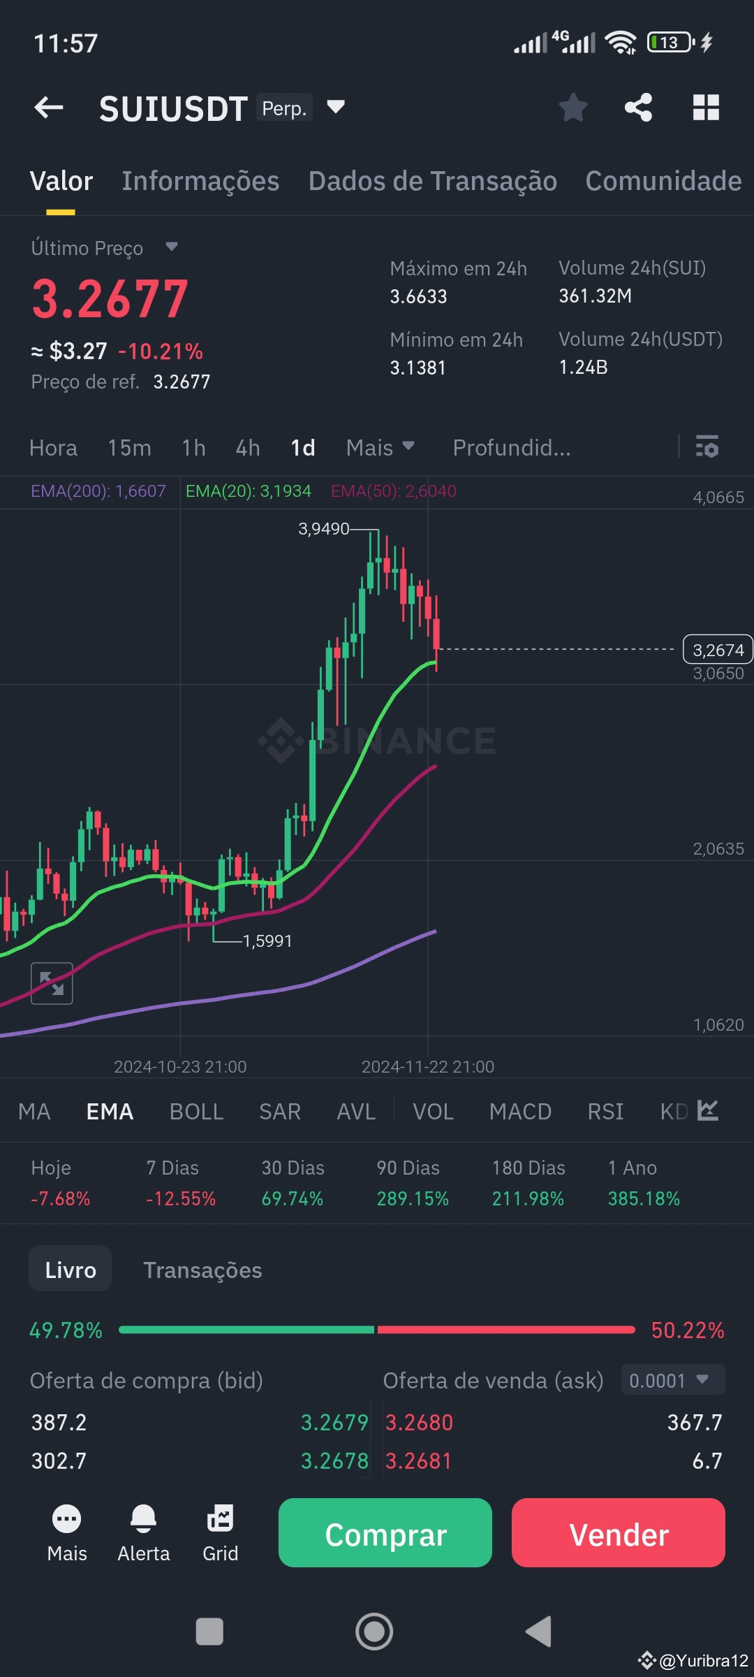
Task: Open the share icon
Action: [x=638, y=108]
